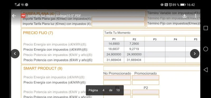This screenshot has height=98, width=211.
Task: Tap Promocionado energía con impuestos field
Action: click(x=146, y=83)
